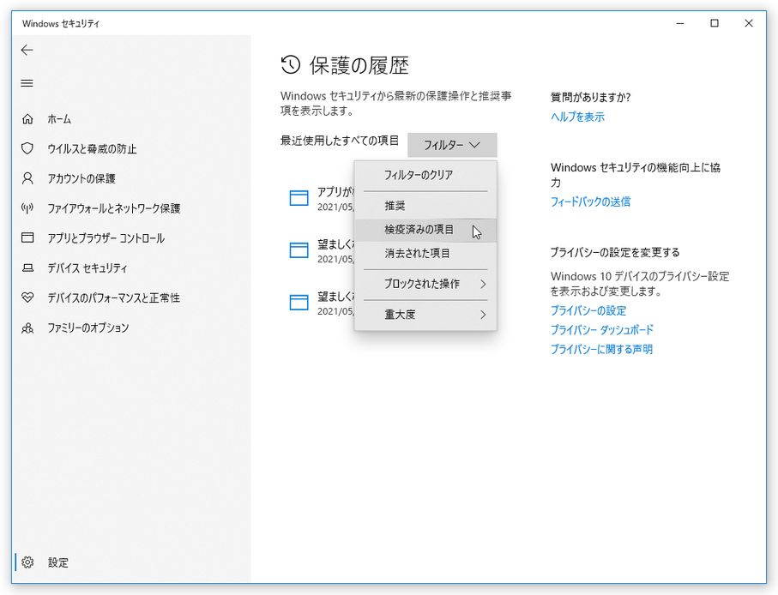Screen dimensions: 778x595
Task: Expand ブロックされた操作 submenu
Action: coord(425,284)
